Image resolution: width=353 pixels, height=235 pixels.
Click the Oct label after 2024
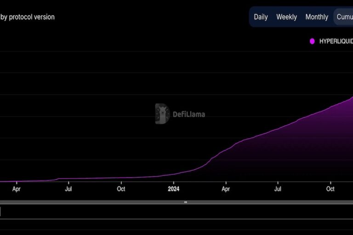330,189
